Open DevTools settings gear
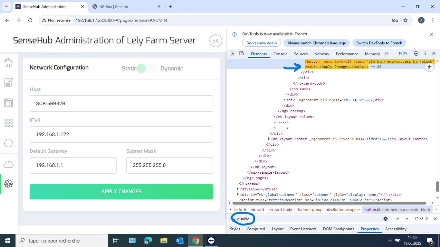440x247 pixels. click(x=416, y=53)
